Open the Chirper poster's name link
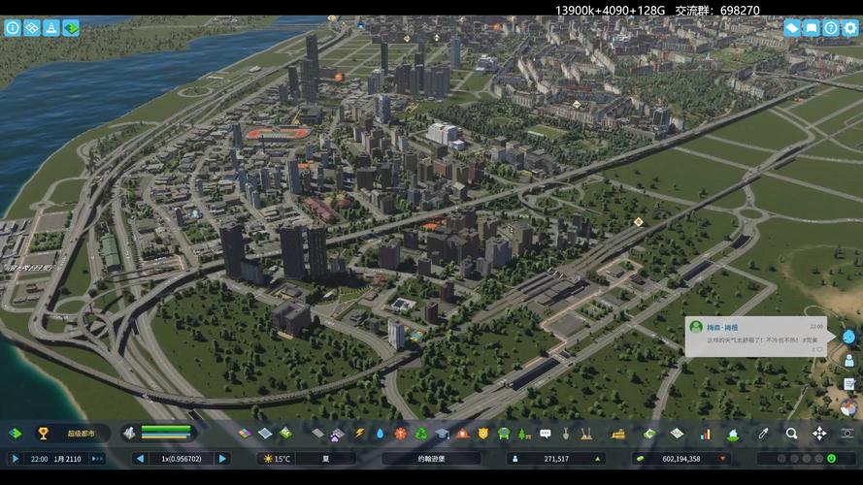This screenshot has height=485, width=863. pyautogui.click(x=722, y=327)
